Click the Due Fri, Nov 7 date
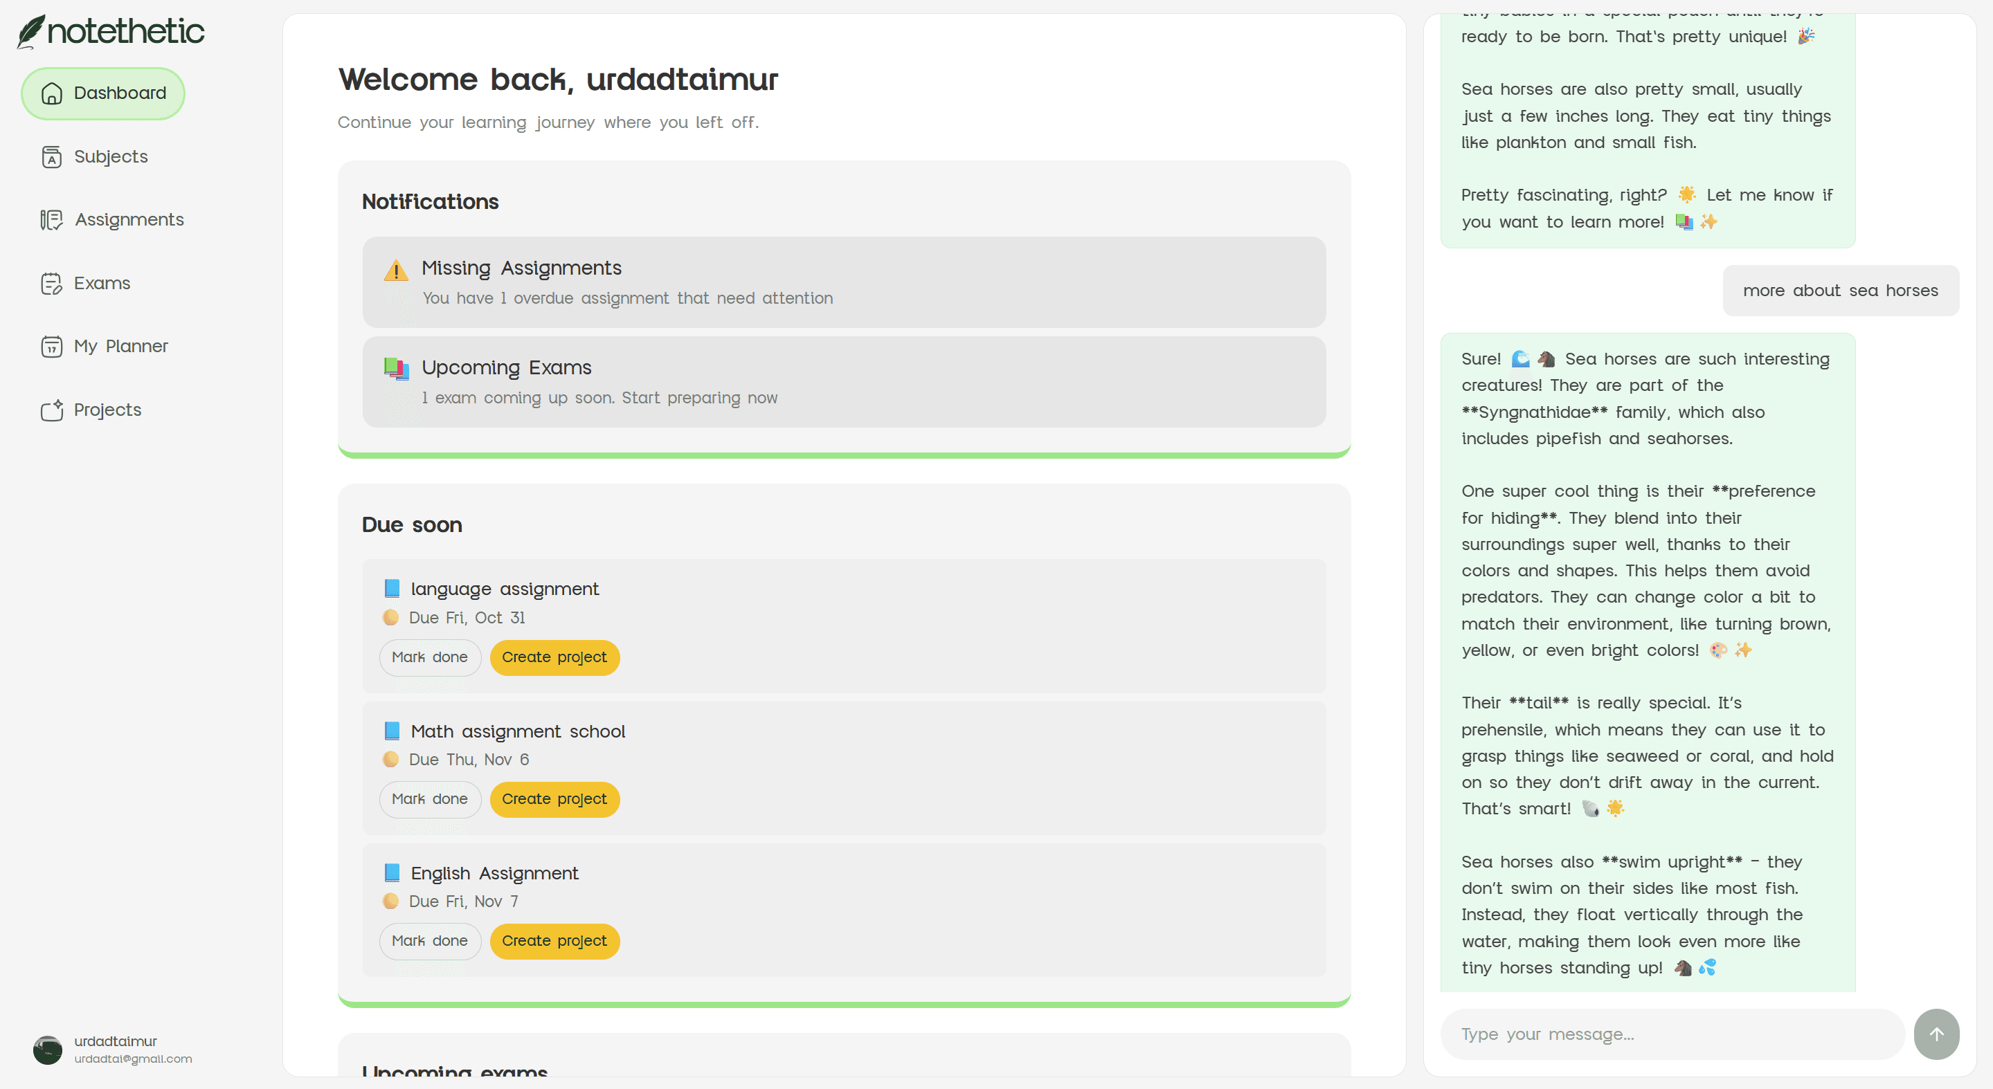 coord(463,902)
